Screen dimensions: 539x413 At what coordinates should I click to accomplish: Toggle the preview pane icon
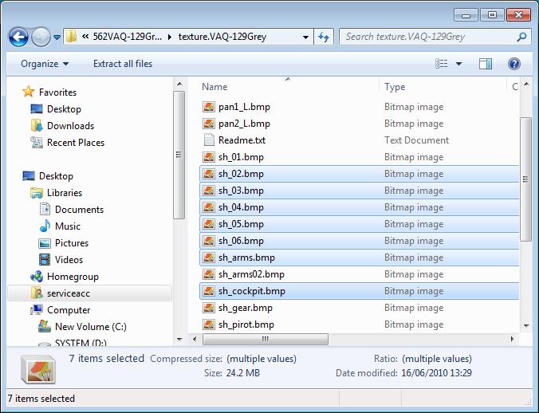tap(486, 64)
